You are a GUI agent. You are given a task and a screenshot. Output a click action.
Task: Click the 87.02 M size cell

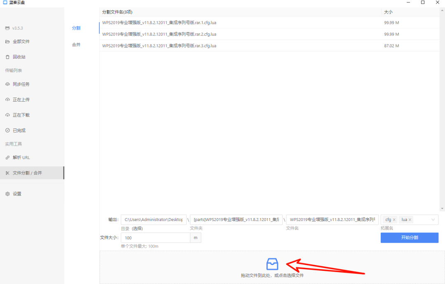pos(392,46)
